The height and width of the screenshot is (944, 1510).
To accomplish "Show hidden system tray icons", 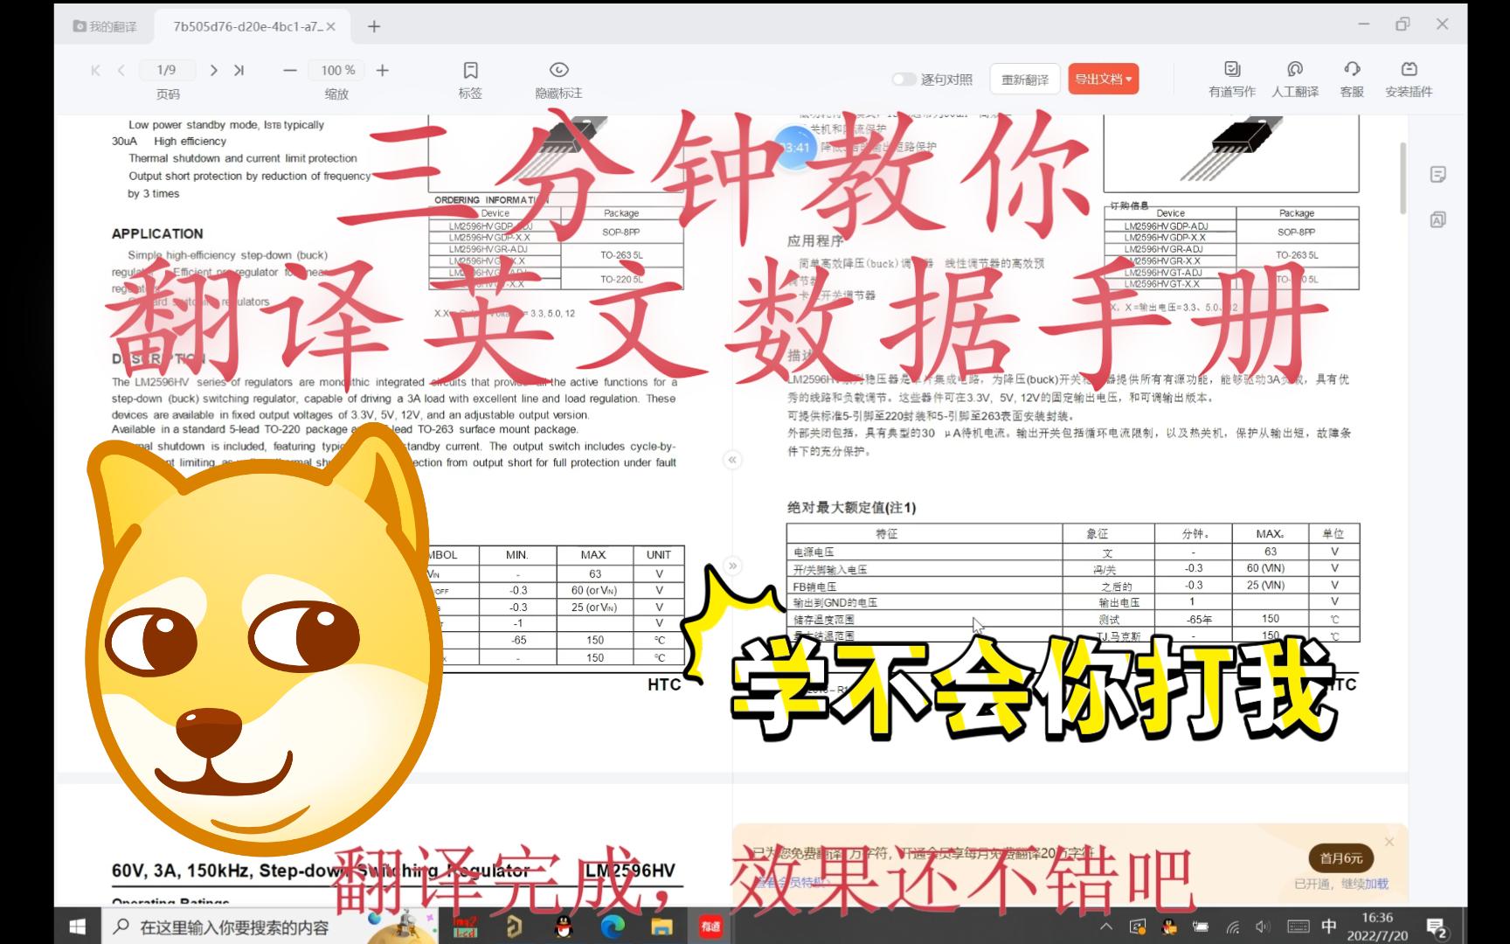I will (1106, 927).
